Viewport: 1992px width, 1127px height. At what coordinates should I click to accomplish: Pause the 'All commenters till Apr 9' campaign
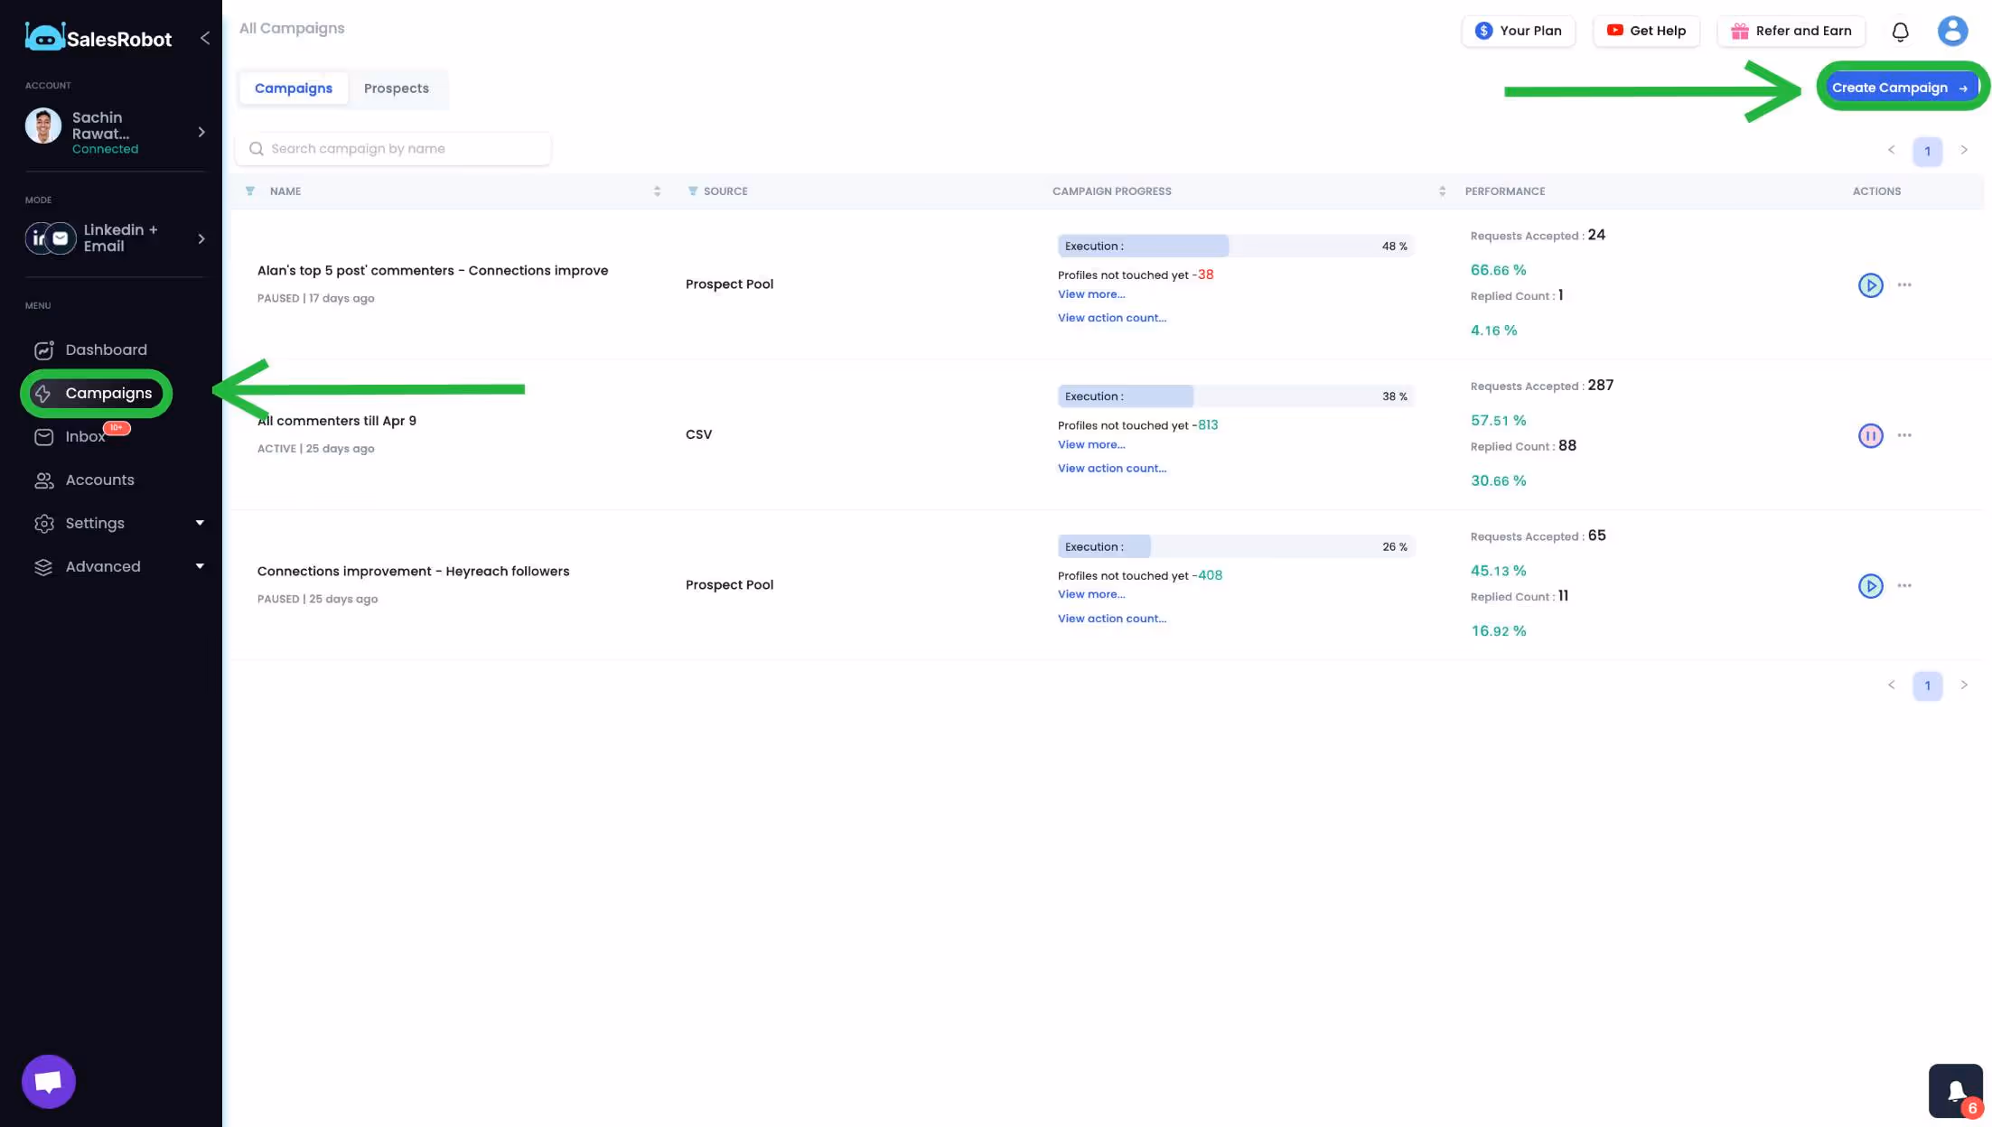point(1870,434)
